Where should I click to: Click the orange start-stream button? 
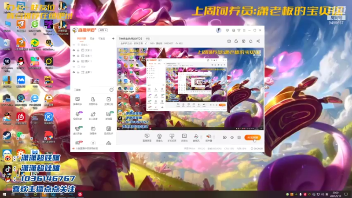(x=253, y=137)
